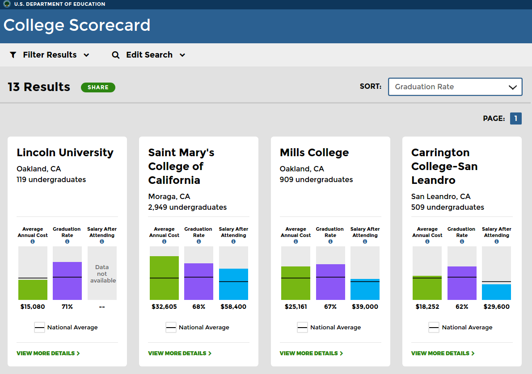Screen dimensions: 532x374
Task: Click Mills College's blue salary bar
Action: [x=365, y=289]
